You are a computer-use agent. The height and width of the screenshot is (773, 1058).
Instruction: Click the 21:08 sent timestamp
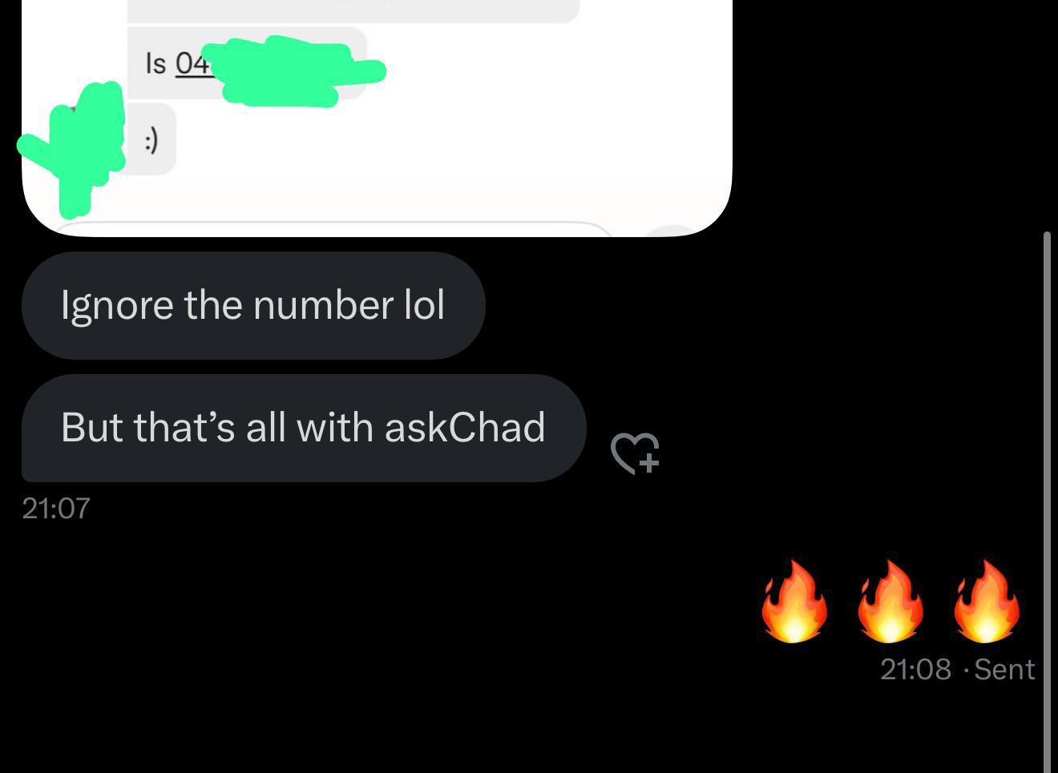click(915, 669)
